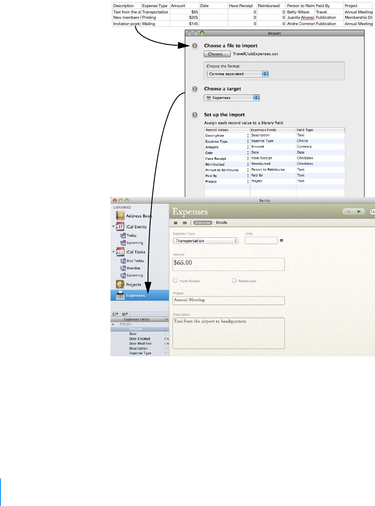The image size is (375, 506).
Task: Add a new library button
Action: click(x=116, y=314)
